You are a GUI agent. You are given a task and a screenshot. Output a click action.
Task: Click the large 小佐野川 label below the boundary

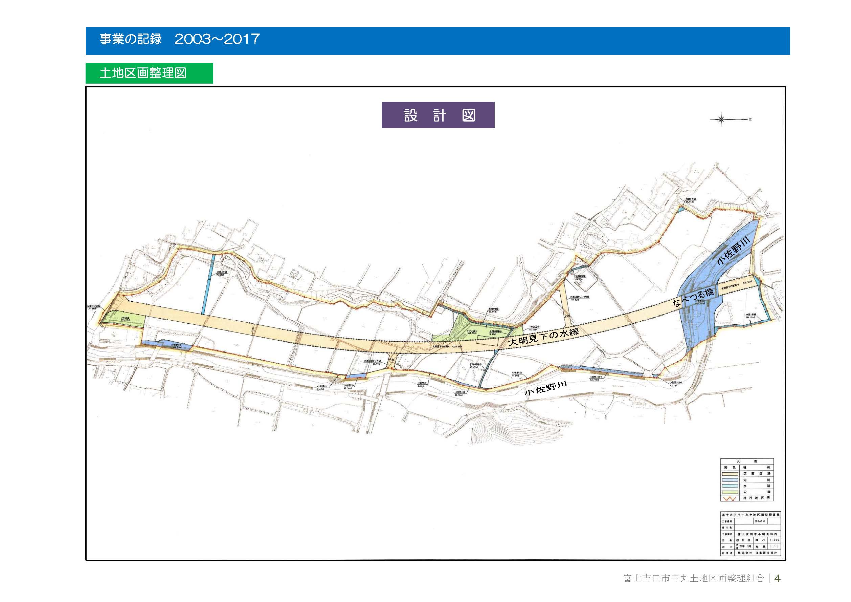(546, 388)
